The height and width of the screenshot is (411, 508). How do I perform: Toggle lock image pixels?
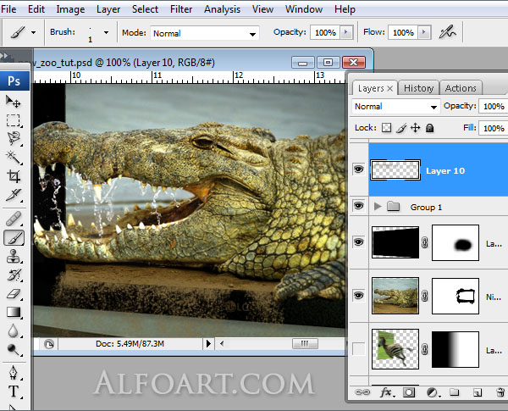point(401,128)
